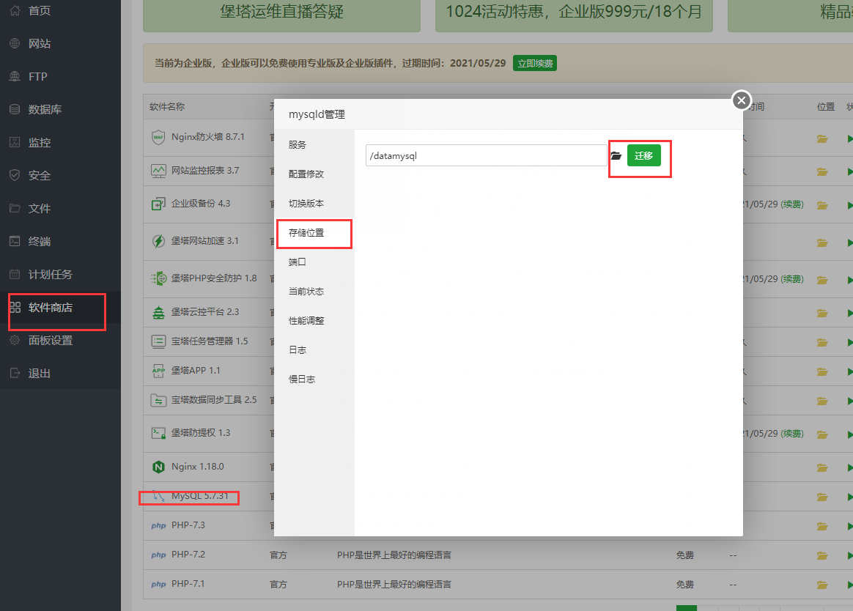Click the 堡塔PHP安全防护 1.8 icon
The width and height of the screenshot is (853, 611).
click(x=158, y=278)
